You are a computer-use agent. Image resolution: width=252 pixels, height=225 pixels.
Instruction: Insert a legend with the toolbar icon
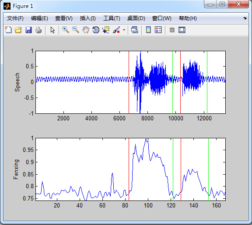(x=158, y=30)
